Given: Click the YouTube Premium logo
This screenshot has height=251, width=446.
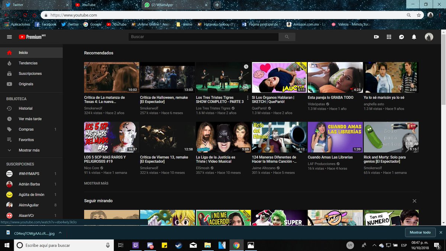Looking at the screenshot, I should tap(32, 37).
